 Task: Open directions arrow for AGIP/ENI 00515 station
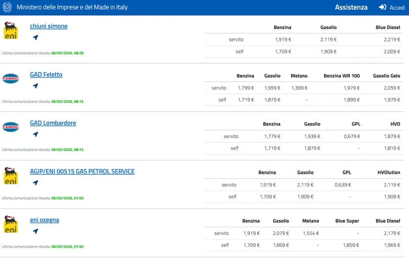click(x=35, y=183)
